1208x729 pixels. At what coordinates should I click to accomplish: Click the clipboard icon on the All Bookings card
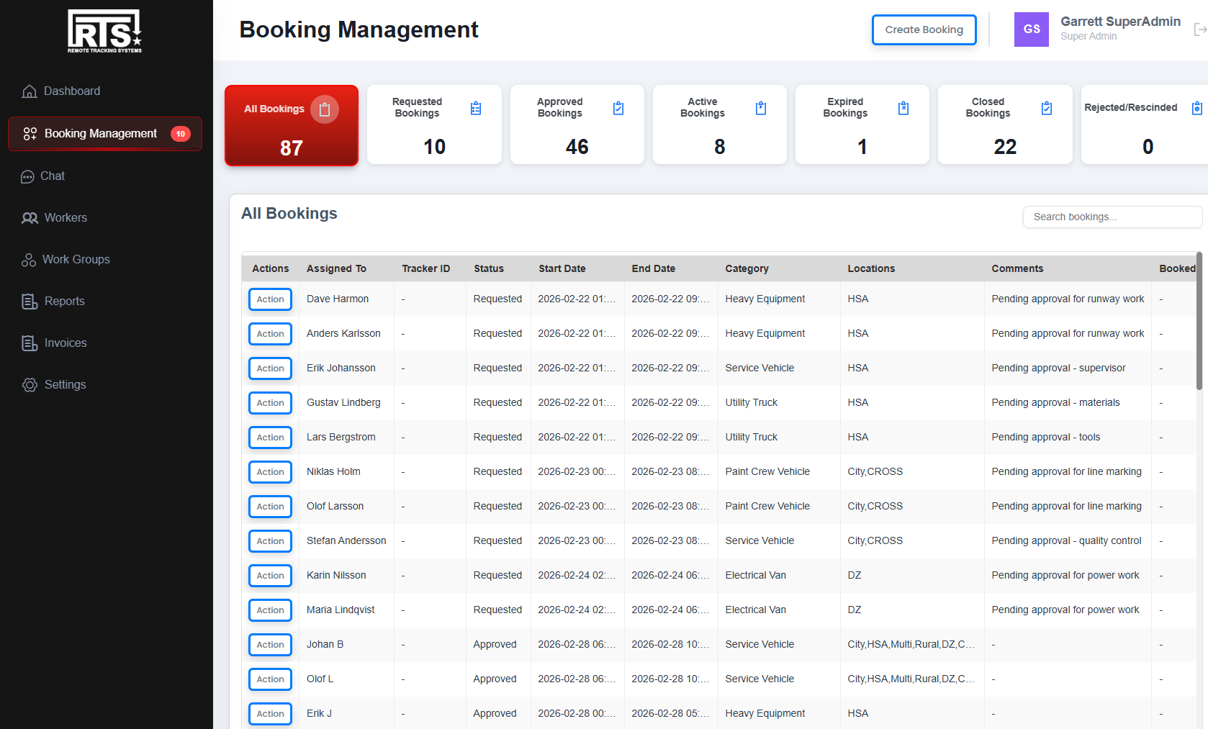tap(325, 109)
